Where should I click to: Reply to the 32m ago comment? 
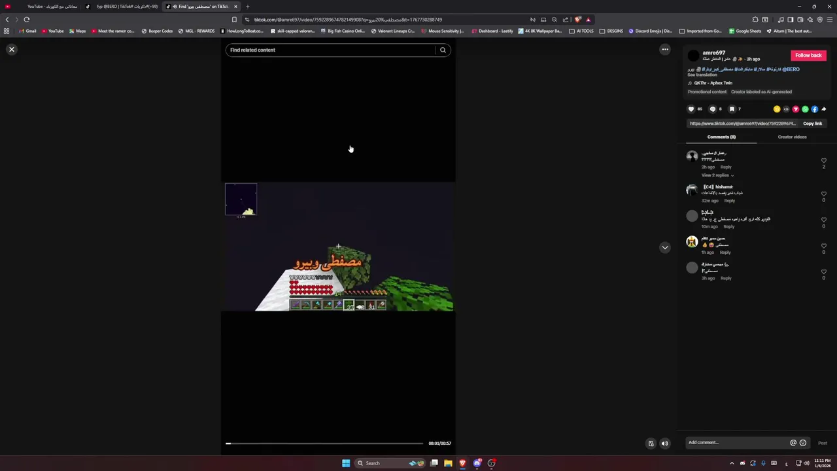tap(730, 201)
